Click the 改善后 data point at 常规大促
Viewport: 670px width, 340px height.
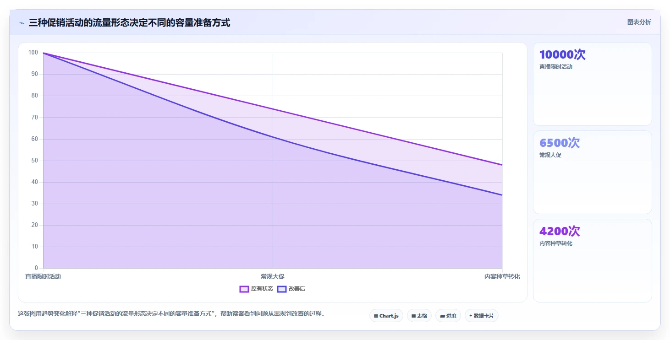[273, 137]
